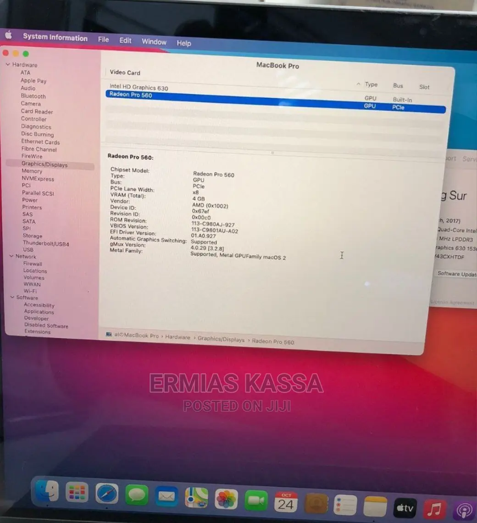This screenshot has width=477, height=523.
Task: Click Graphics/Displays in the breadcrumb path
Action: [221, 340]
